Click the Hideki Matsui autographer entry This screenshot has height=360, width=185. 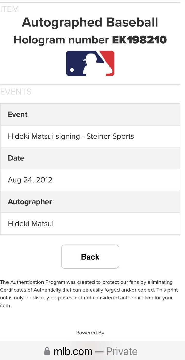pos(30,224)
